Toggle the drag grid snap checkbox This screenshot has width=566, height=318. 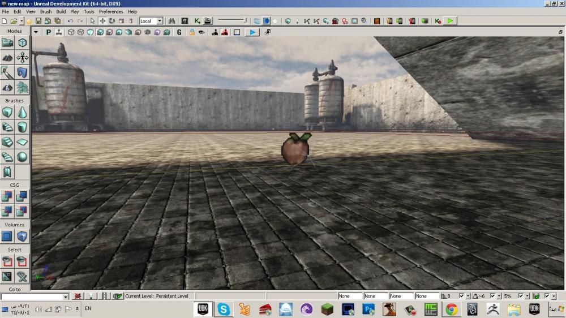[x=461, y=296]
